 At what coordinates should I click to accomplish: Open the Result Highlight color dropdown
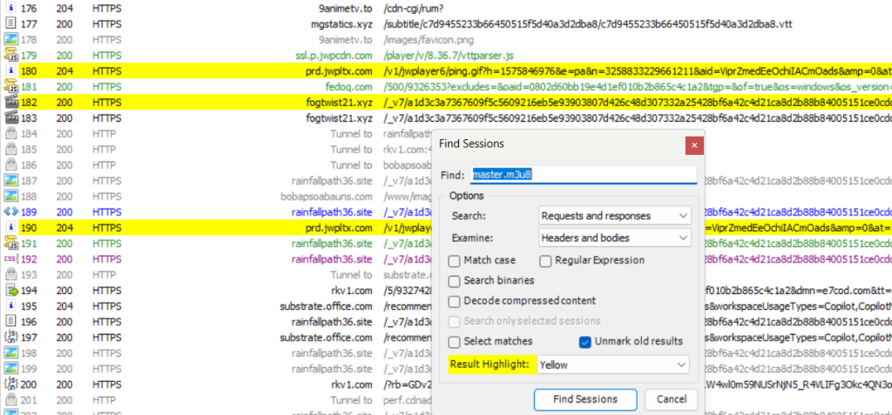point(613,365)
